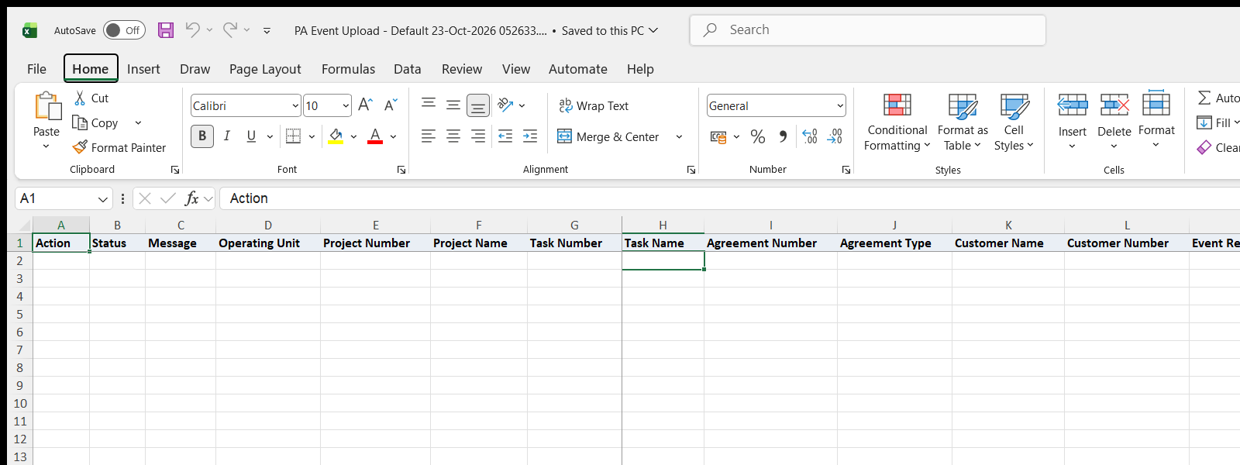Viewport: 1240px width, 465px height.
Task: Open Font settings dialog launcher
Action: pyautogui.click(x=401, y=170)
